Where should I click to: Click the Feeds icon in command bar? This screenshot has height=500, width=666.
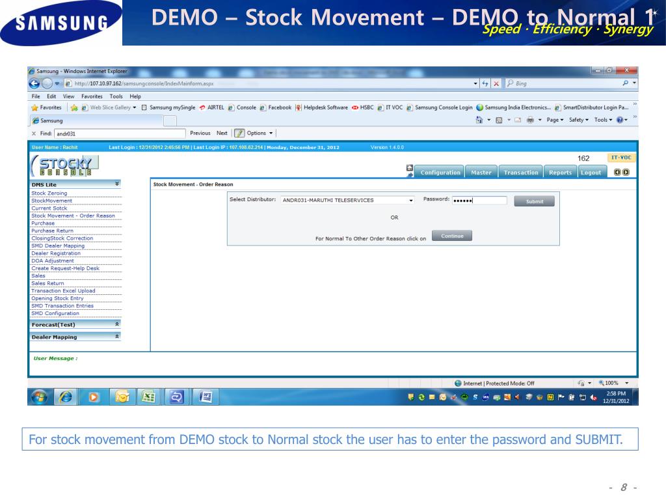(x=499, y=120)
